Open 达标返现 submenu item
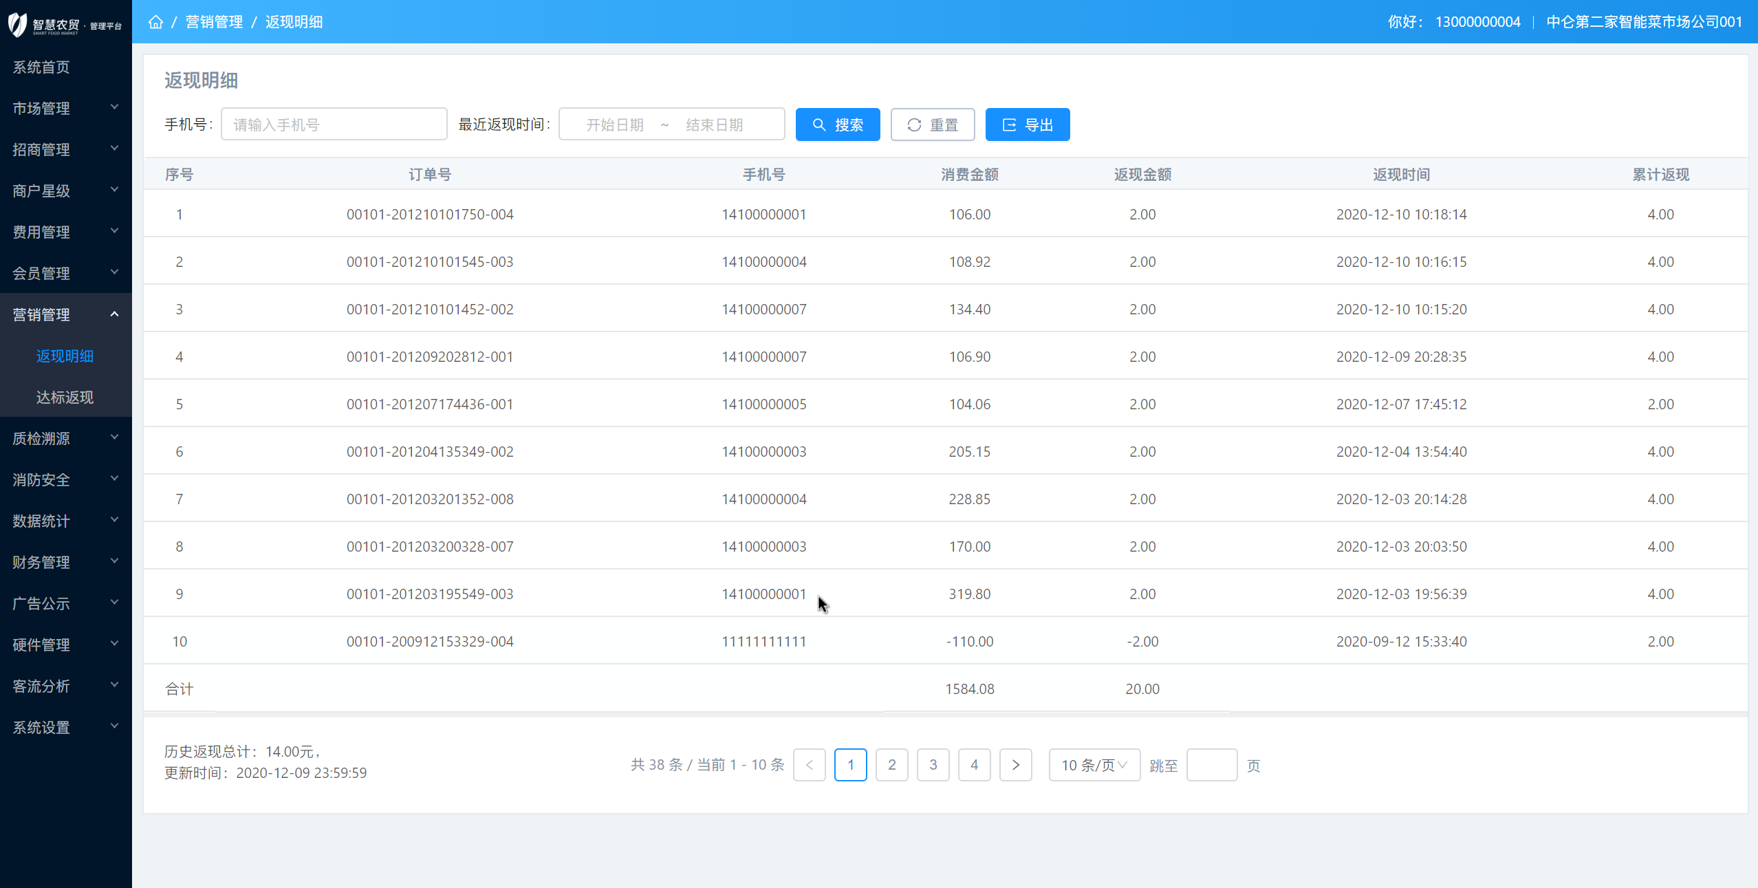The width and height of the screenshot is (1758, 888). (x=65, y=397)
